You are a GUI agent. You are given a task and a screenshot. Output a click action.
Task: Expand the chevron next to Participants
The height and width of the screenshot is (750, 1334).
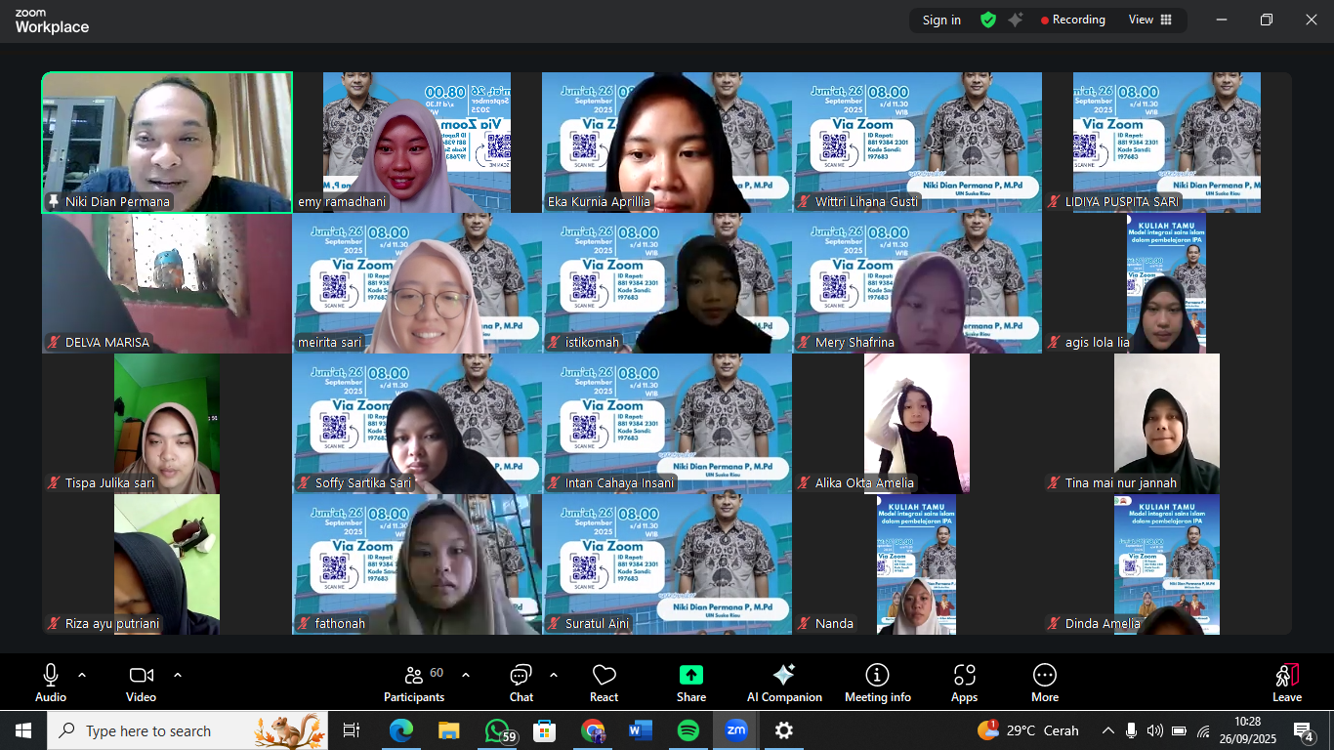466,675
